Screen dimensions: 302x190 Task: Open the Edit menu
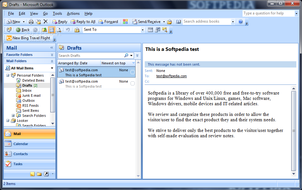[22, 14]
